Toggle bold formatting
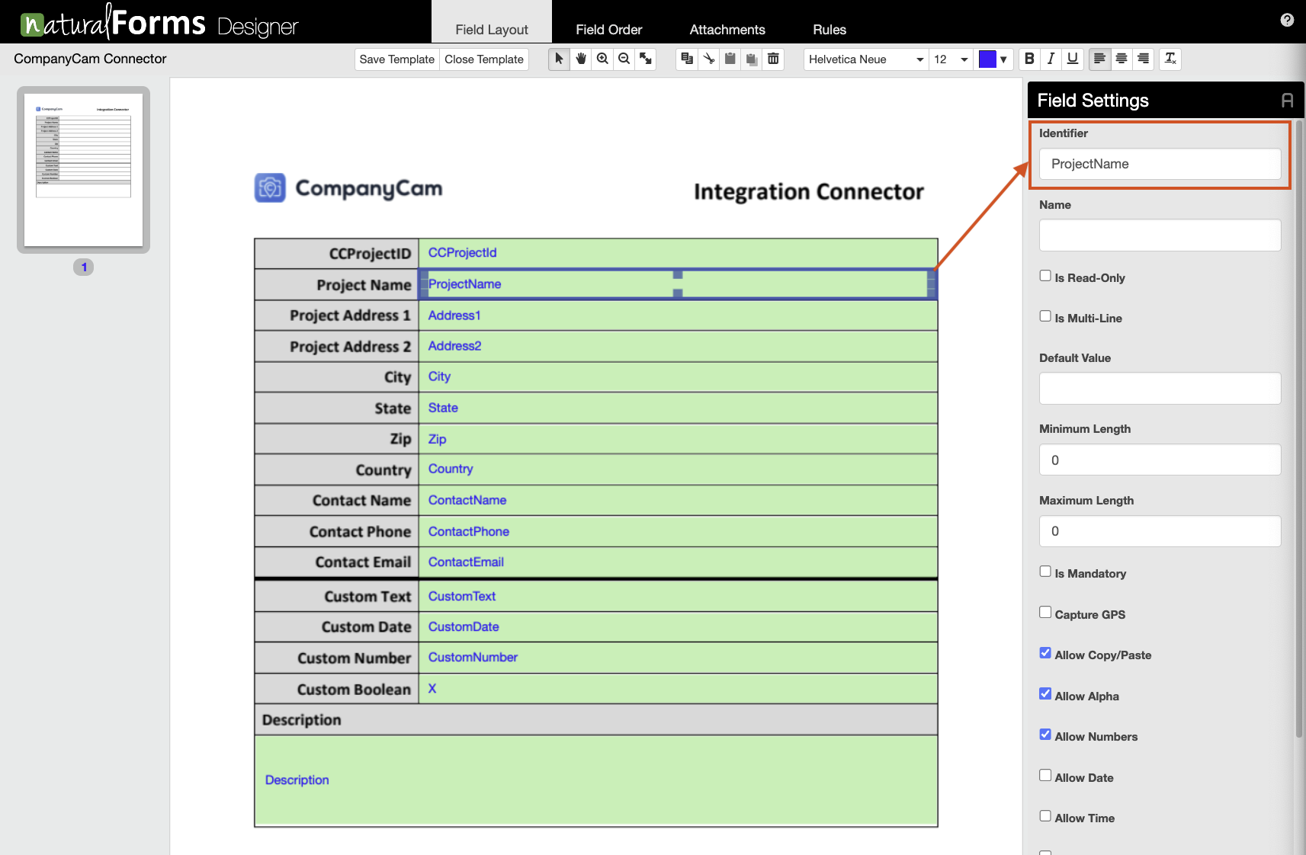The width and height of the screenshot is (1306, 855). 1029,59
